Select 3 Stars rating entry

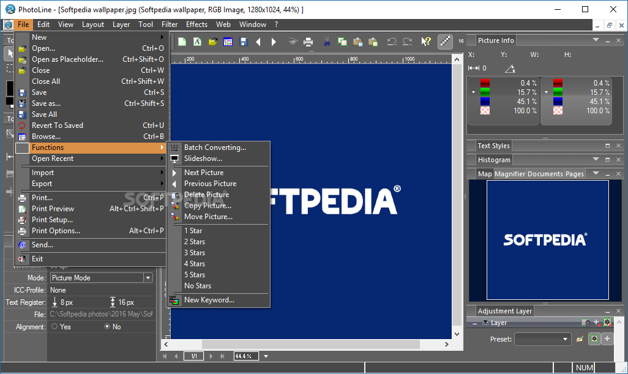pyautogui.click(x=219, y=253)
